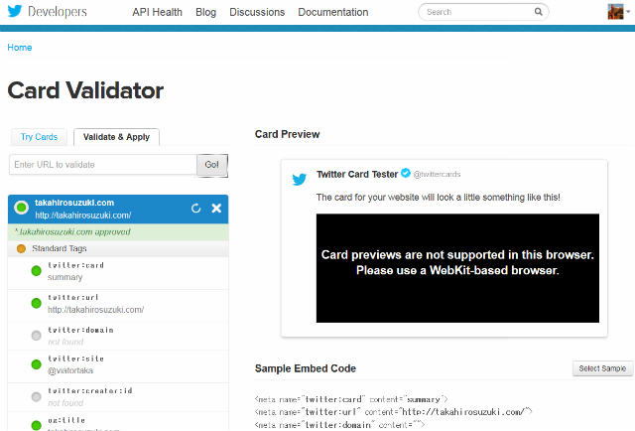Switch to Try Cards tab

pos(40,137)
